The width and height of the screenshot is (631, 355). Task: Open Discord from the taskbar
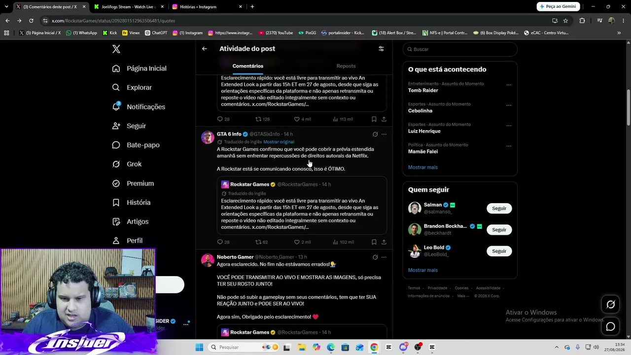click(x=403, y=347)
